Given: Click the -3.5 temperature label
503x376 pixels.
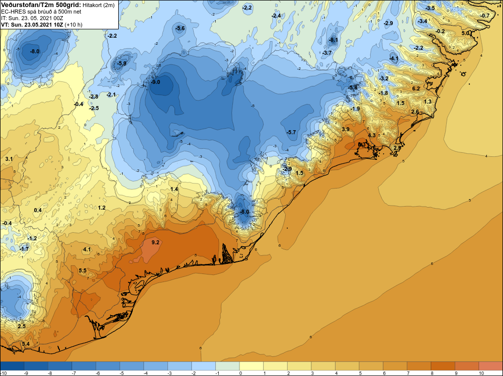Looking at the screenshot, I should [430, 8].
